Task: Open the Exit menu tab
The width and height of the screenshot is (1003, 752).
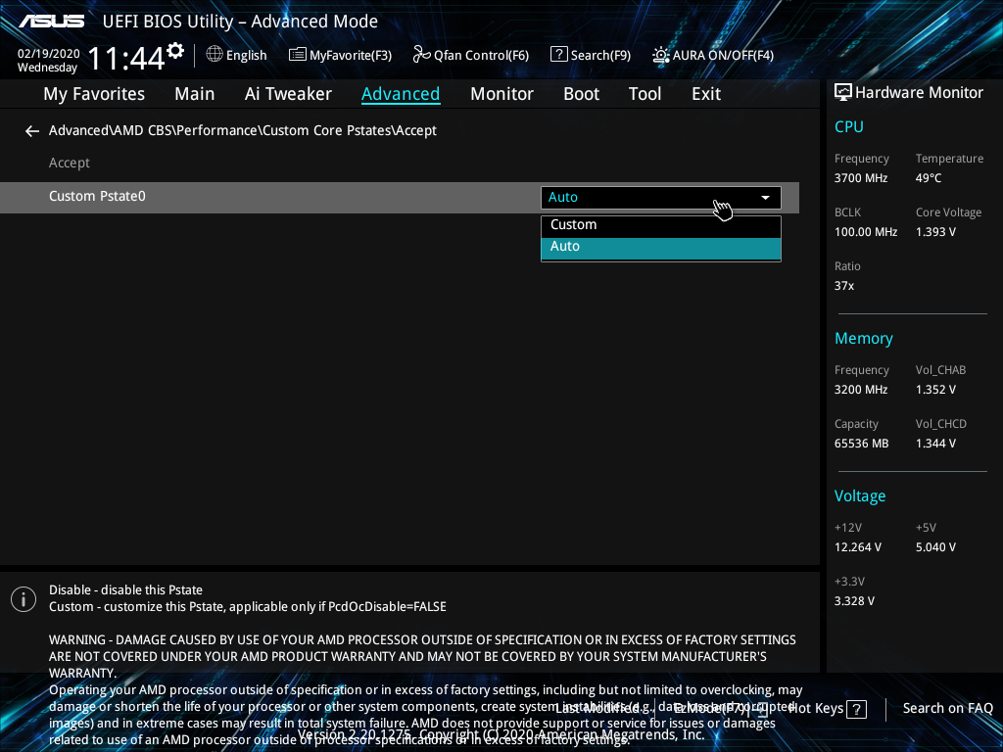Action: tap(705, 94)
